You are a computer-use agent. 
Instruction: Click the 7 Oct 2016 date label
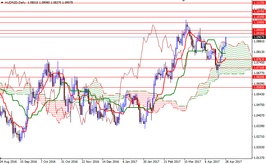pos(48,161)
